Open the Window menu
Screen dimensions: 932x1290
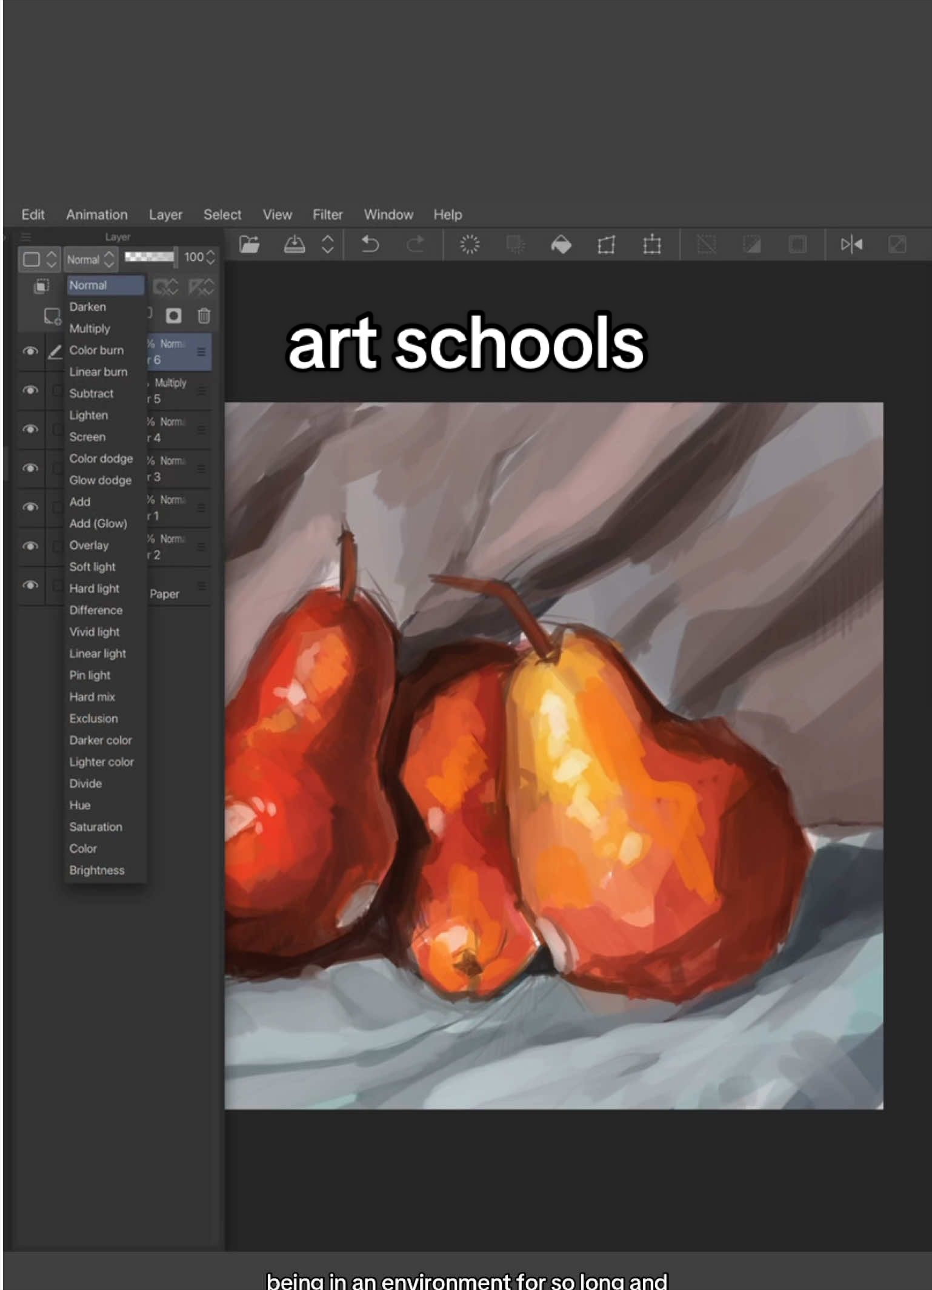pos(388,214)
